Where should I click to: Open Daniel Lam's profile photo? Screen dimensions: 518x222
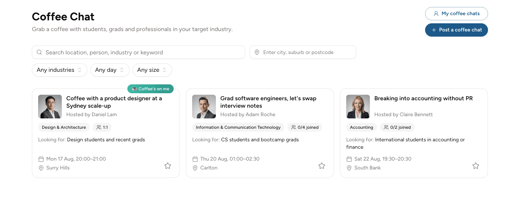50,107
